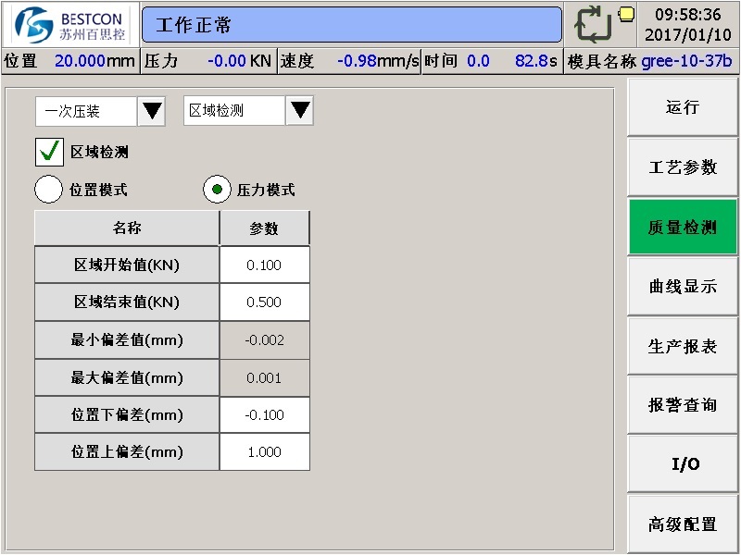The height and width of the screenshot is (555, 741).
Task: Click the 参数 column header
Action: tap(264, 228)
